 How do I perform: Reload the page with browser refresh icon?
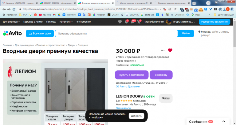click(14, 9)
